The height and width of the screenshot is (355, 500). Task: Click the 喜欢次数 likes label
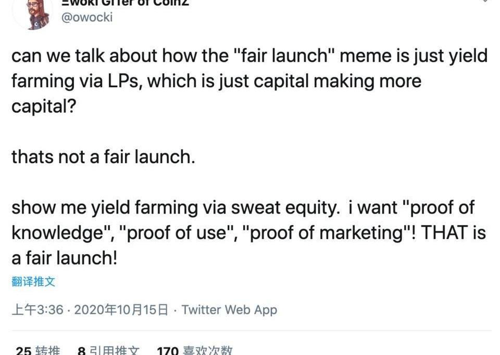point(208,350)
